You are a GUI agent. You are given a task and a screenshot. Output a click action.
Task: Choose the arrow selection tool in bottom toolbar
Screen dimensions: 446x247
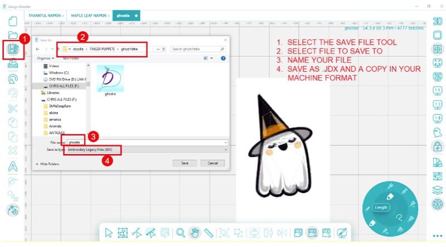109,233
